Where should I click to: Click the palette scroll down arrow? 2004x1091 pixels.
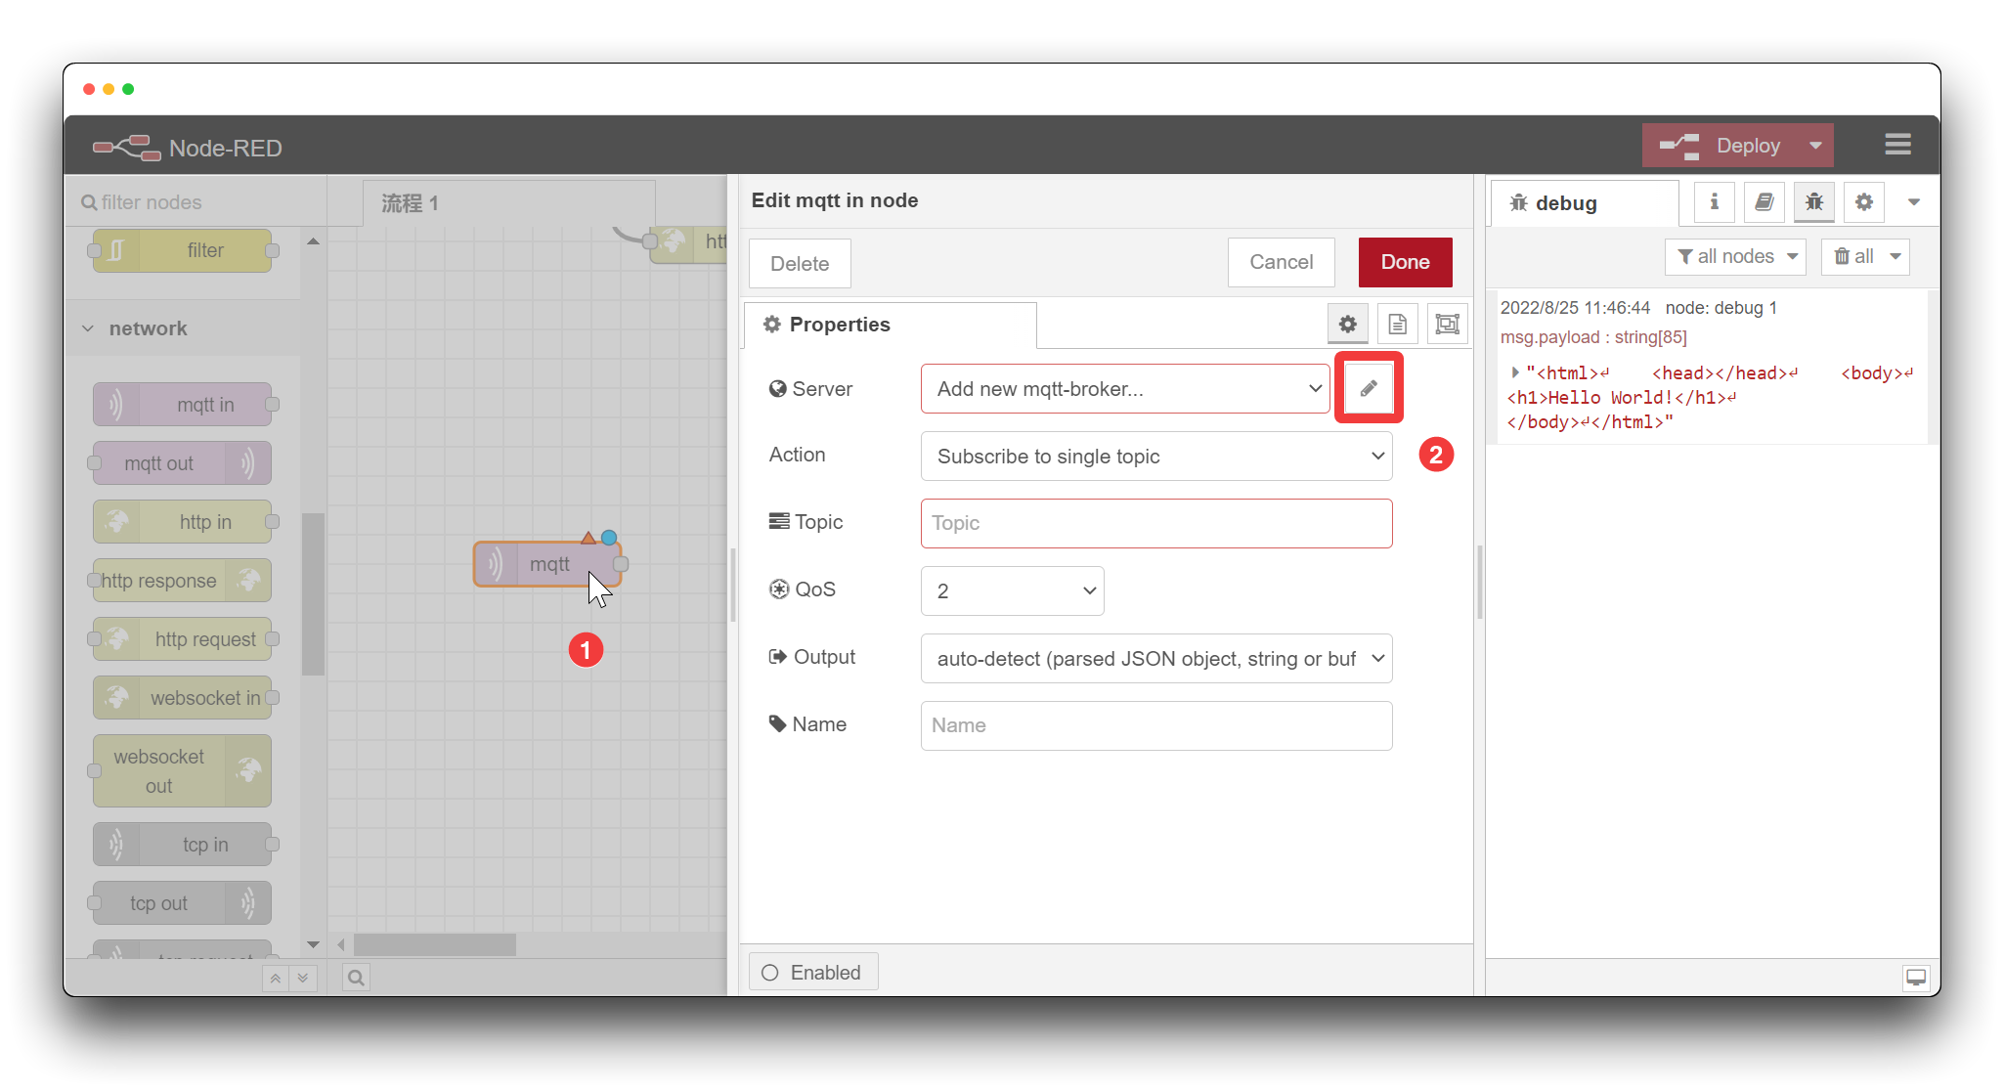click(x=313, y=944)
